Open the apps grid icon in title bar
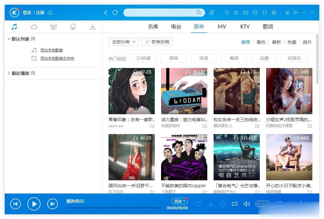Screen dimensions: 324x219 [236, 13]
